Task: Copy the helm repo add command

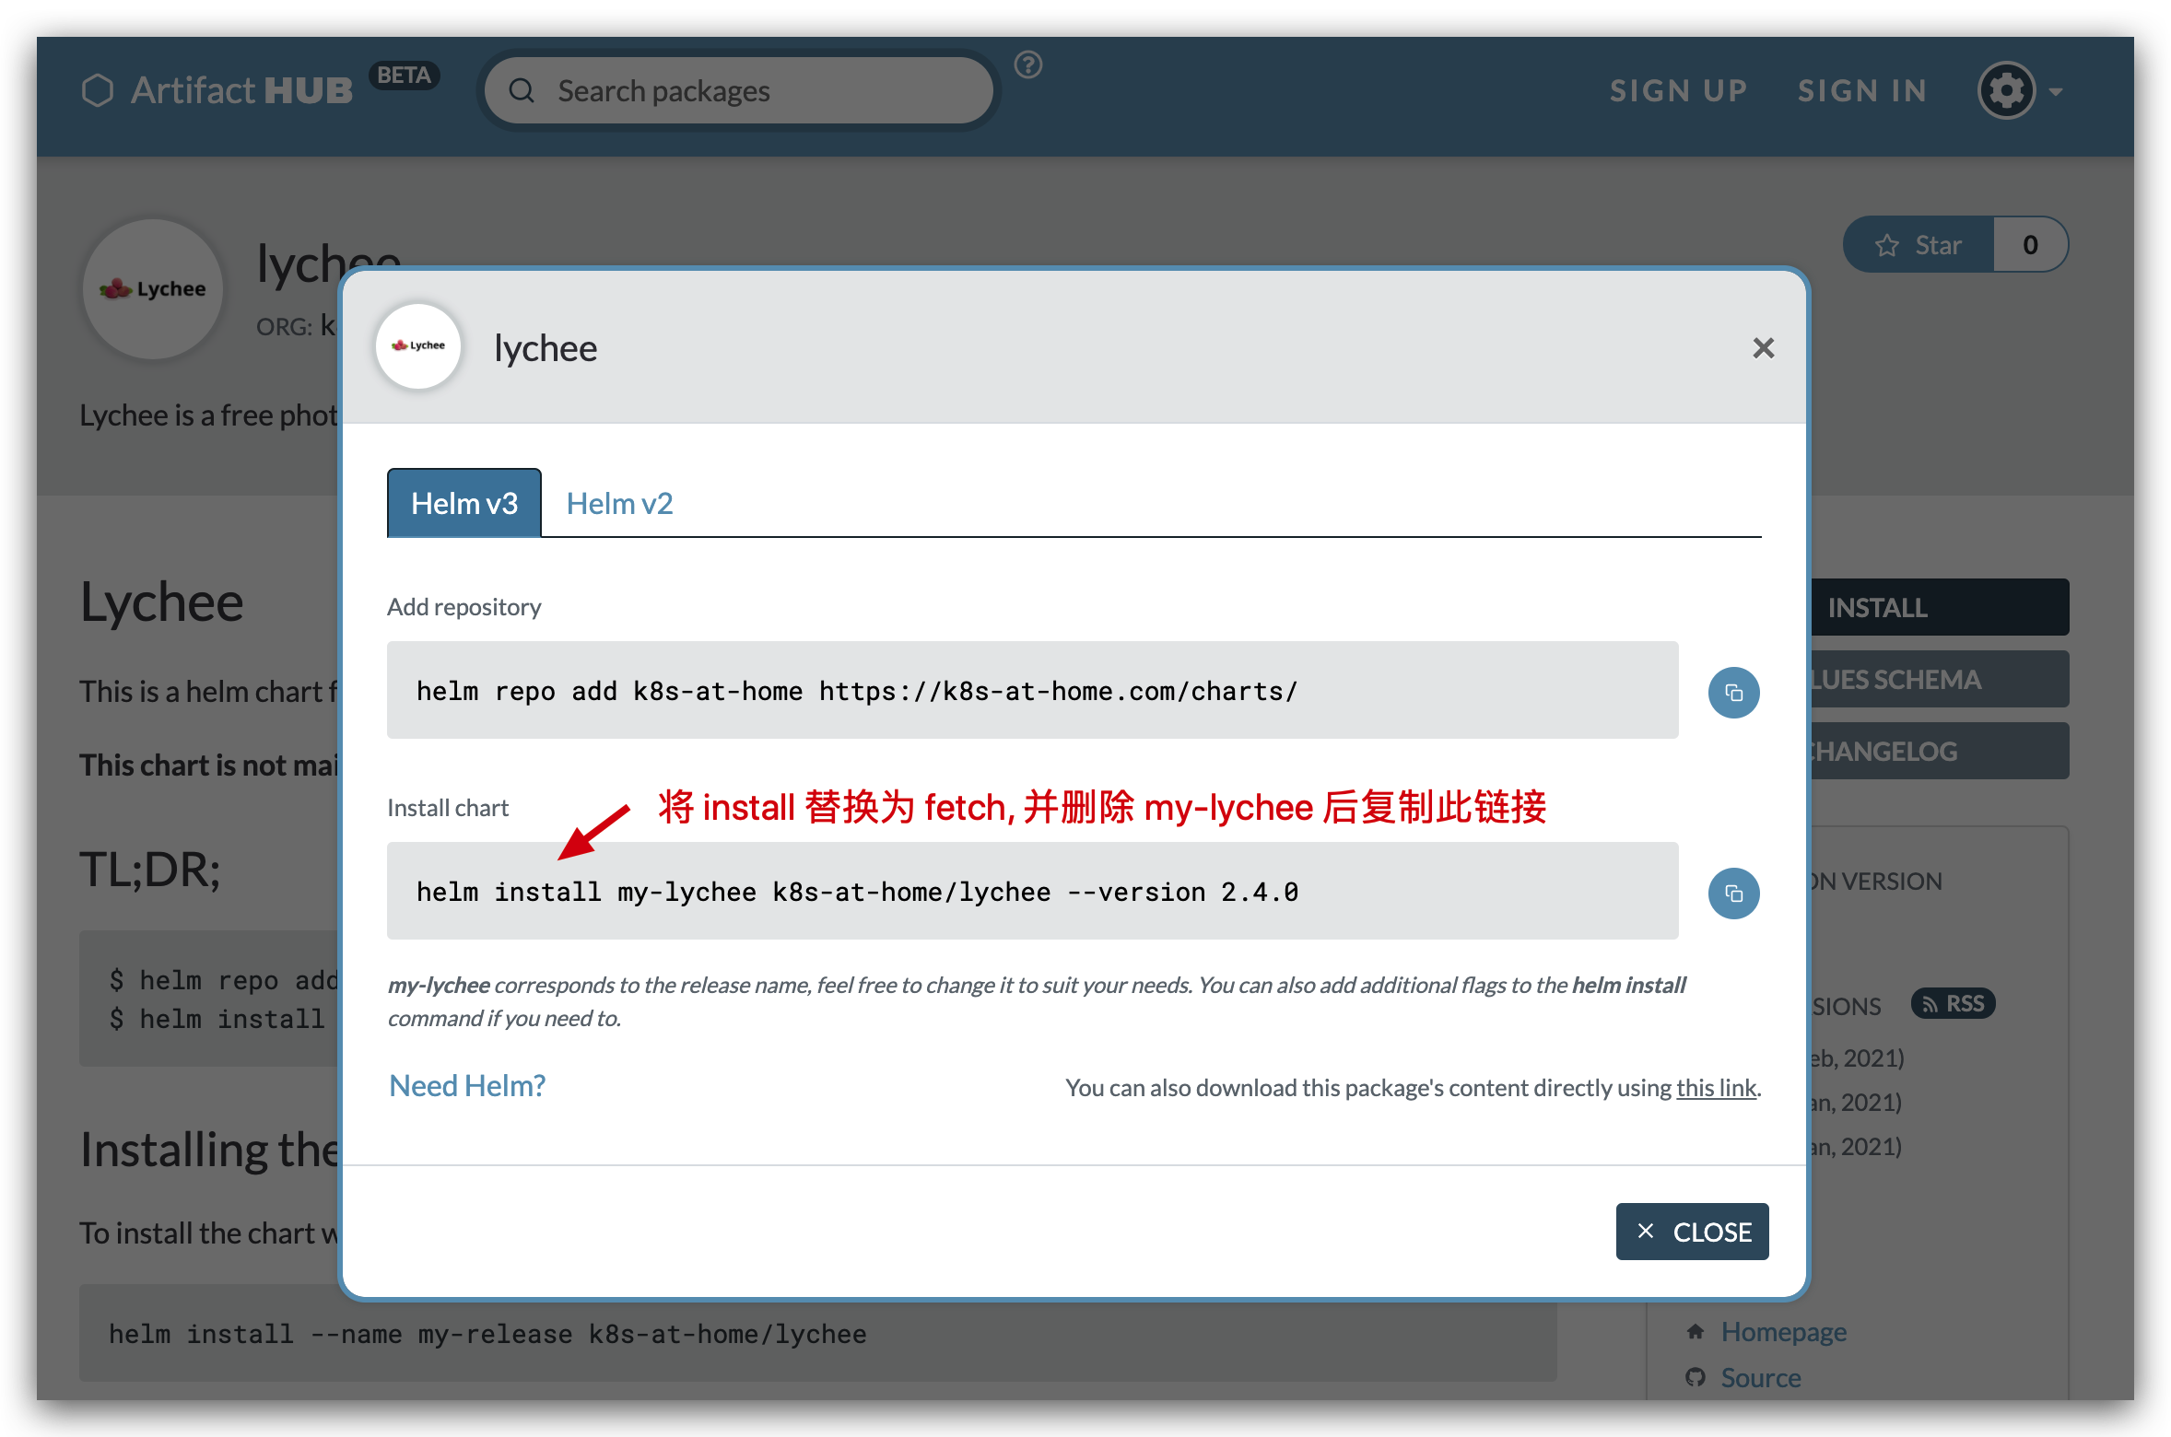Action: (1733, 693)
